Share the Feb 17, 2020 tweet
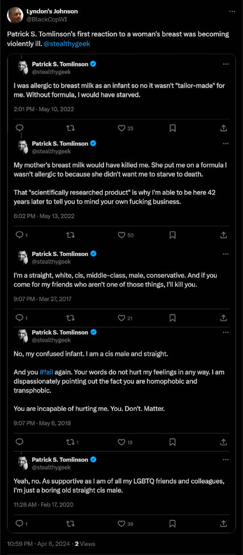 pyautogui.click(x=223, y=523)
